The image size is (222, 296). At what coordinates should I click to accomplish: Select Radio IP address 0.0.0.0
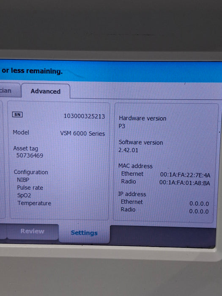click(199, 211)
